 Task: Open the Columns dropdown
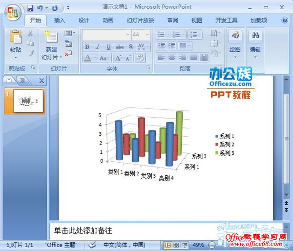pyautogui.click(x=185, y=46)
